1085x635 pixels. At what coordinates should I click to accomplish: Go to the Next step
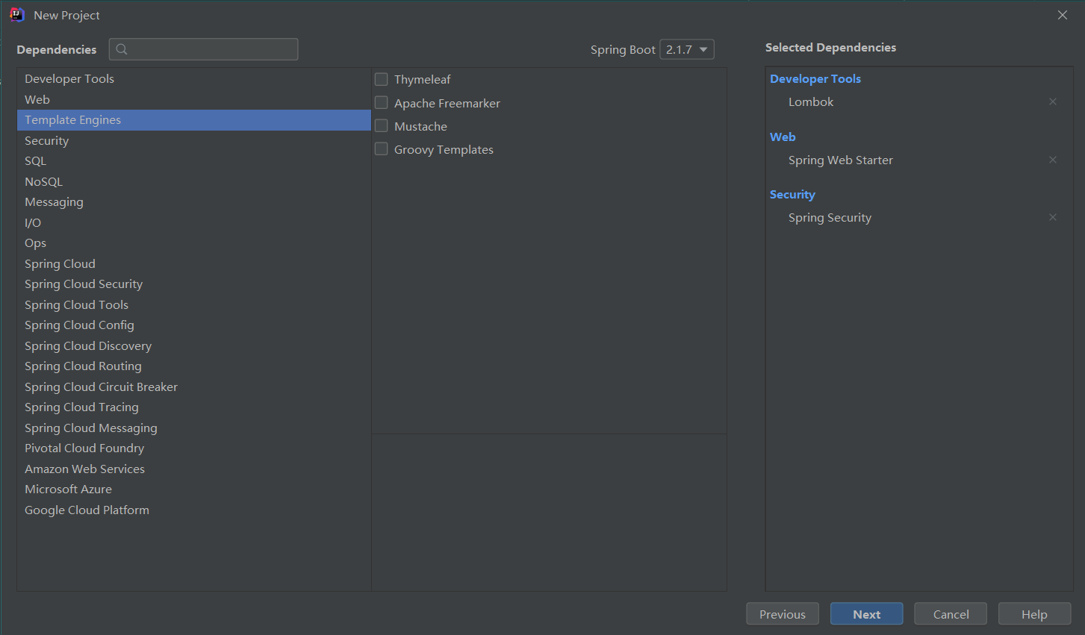[x=866, y=614]
